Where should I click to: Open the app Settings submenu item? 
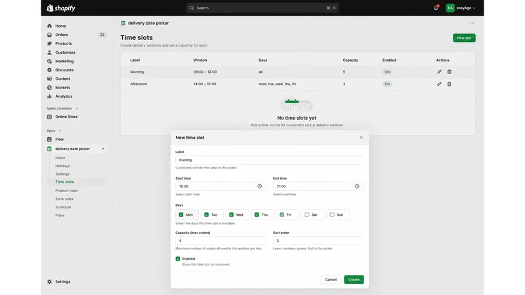[62, 174]
